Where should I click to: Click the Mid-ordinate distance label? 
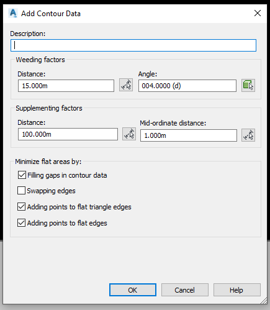[x=173, y=123]
